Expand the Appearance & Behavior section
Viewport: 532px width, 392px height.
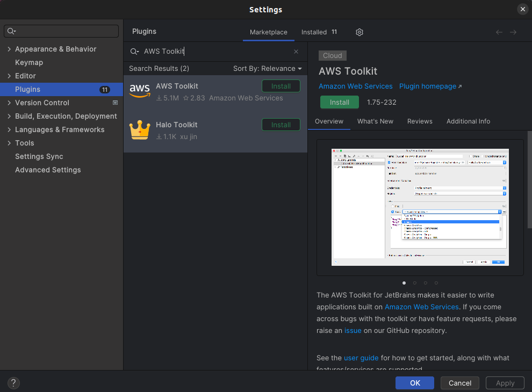[9, 49]
